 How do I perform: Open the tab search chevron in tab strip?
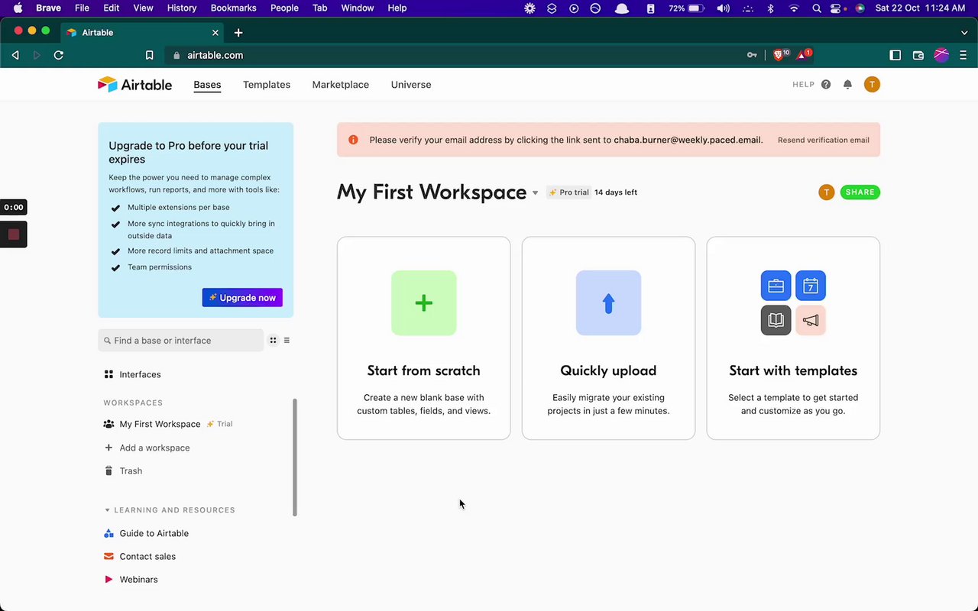tap(964, 32)
